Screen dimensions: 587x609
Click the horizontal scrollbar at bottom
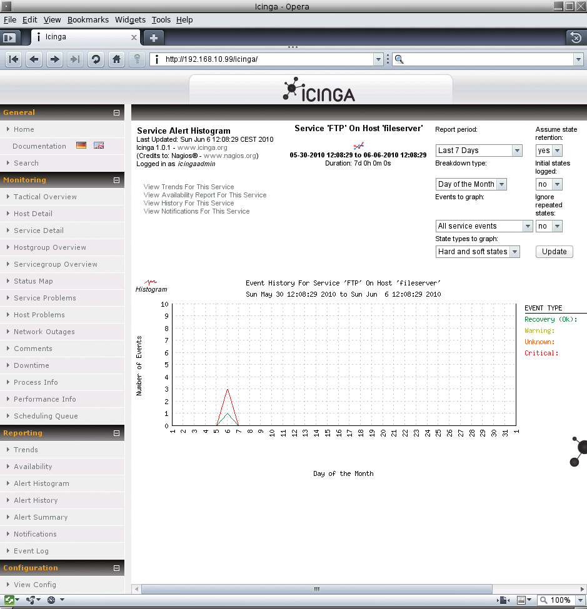point(317,589)
